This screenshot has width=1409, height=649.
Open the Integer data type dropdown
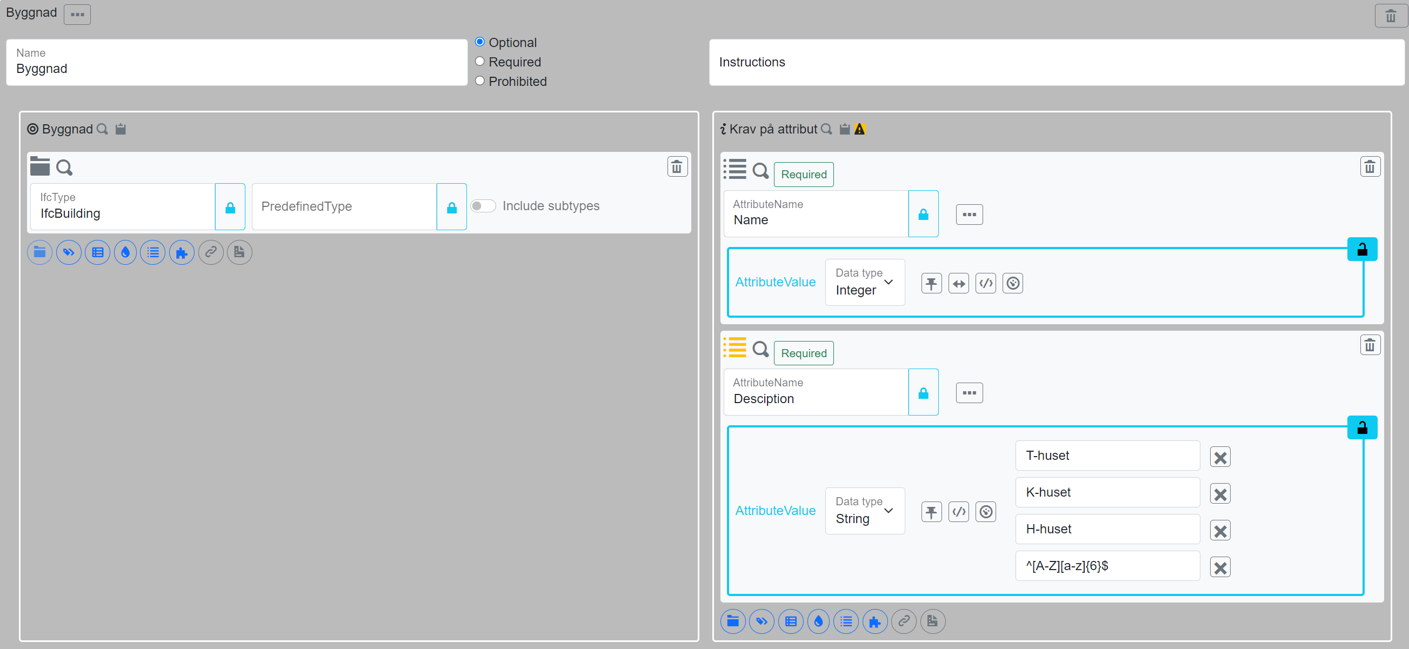pyautogui.click(x=865, y=282)
